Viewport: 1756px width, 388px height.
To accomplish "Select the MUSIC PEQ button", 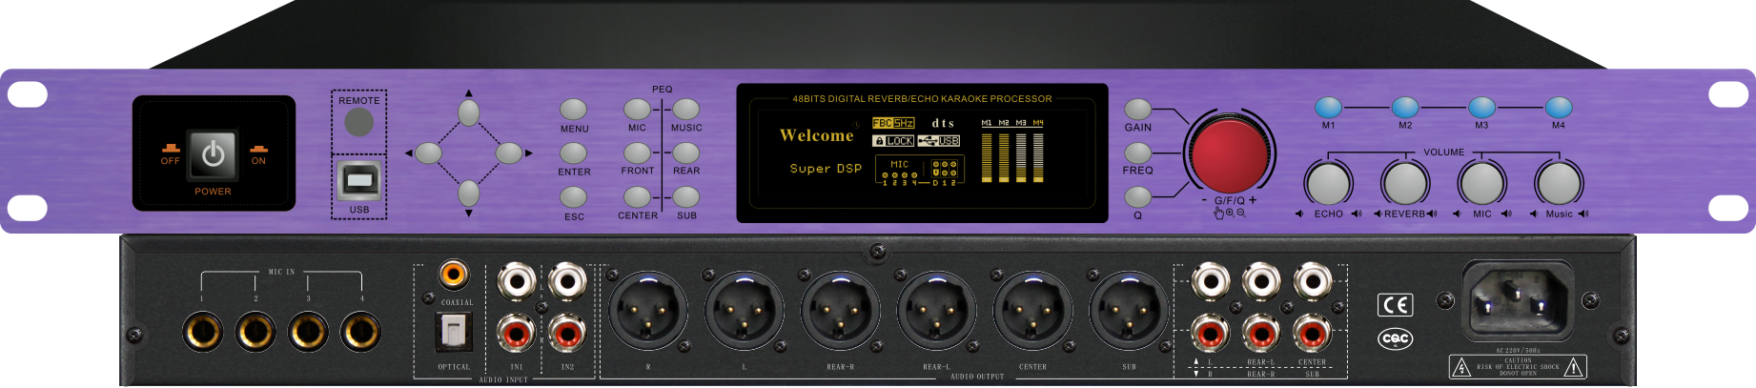I will 685,110.
